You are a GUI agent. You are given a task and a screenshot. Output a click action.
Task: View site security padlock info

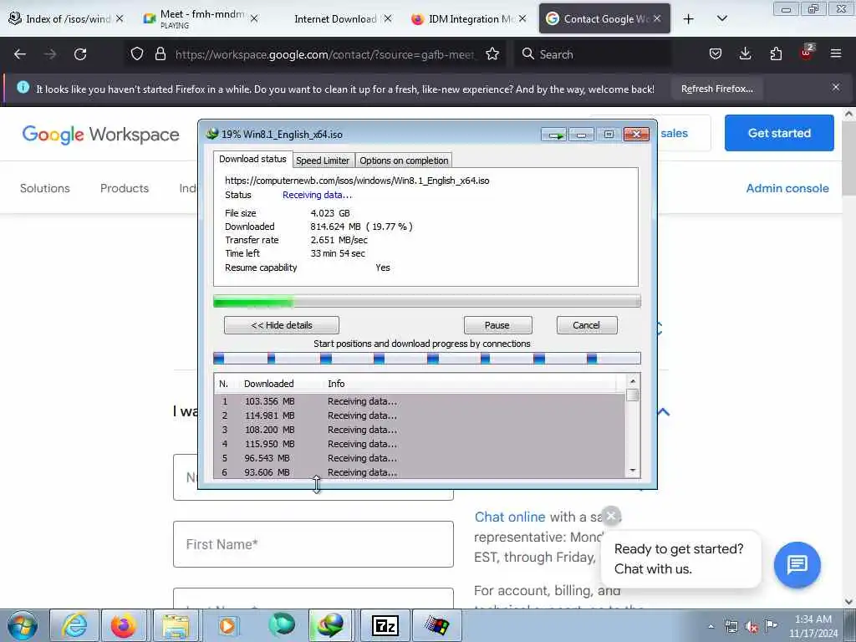coord(160,53)
